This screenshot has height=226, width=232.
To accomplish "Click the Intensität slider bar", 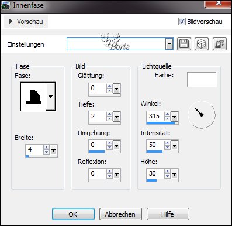I will coord(162,152).
